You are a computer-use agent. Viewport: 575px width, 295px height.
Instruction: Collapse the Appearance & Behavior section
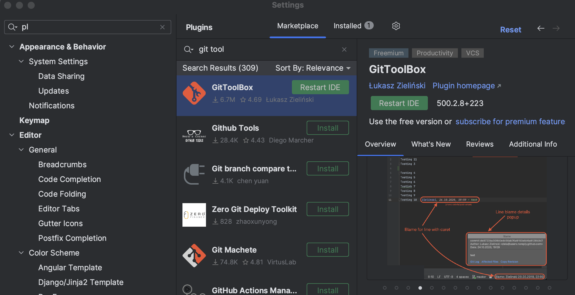coord(12,47)
